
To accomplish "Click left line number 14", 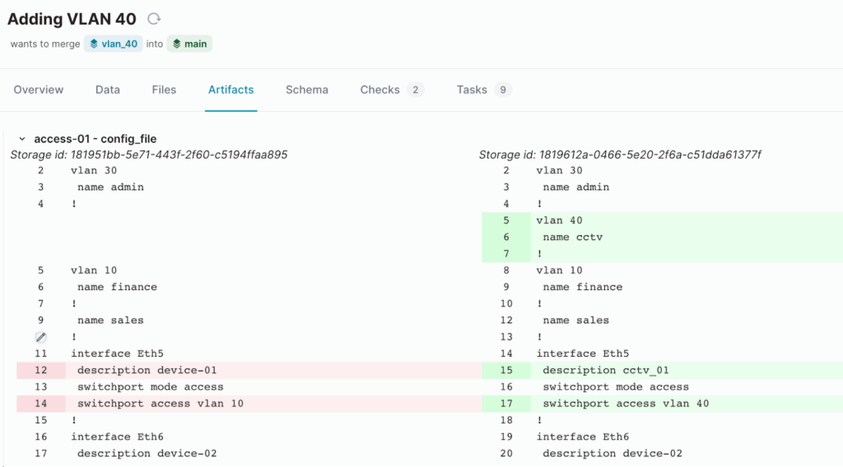I will point(41,404).
